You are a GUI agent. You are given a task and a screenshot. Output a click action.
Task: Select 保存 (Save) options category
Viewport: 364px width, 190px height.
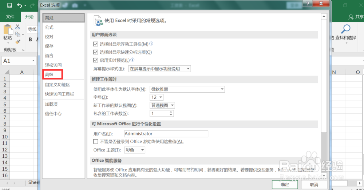63,46
